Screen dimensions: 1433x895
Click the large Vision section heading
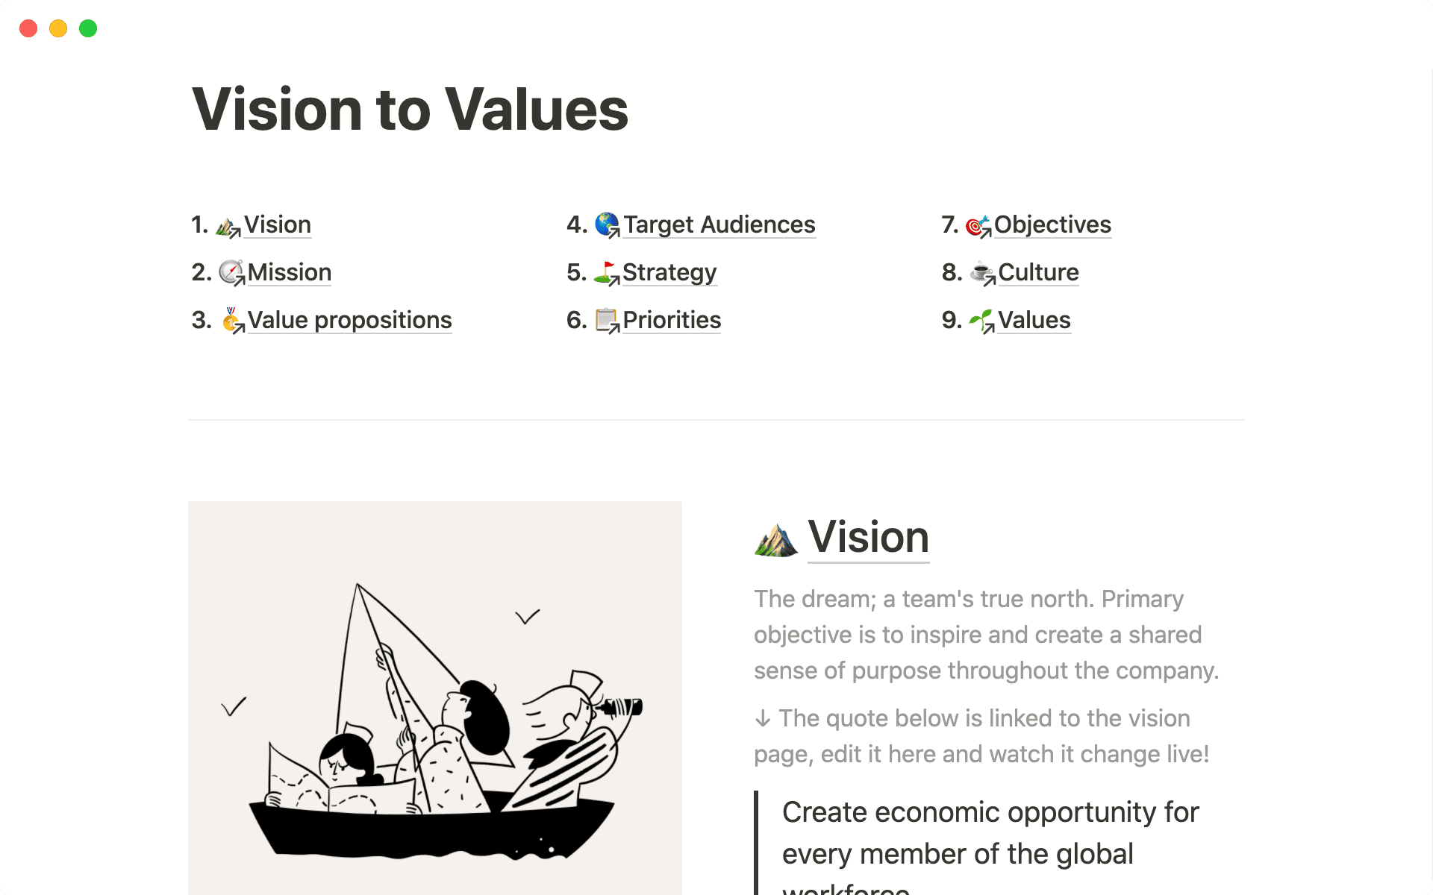tap(868, 537)
